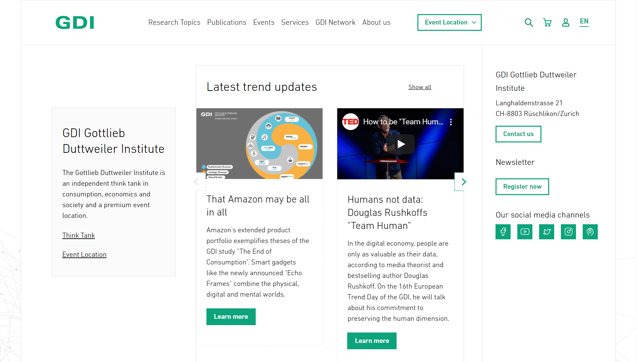The width and height of the screenshot is (637, 362).
Task: Click 'GDI Gottlieb Duttweiler Institute' card heading
Action: pos(114,141)
